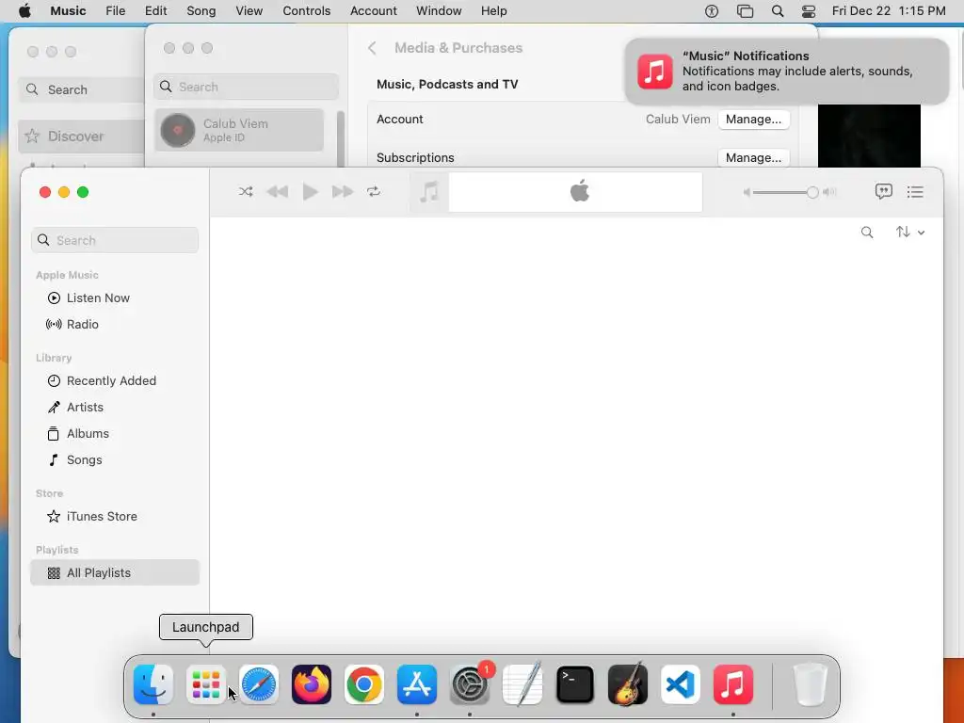The height and width of the screenshot is (723, 964).
Task: Select Calub Viem Apple ID in Settings
Action: [239, 130]
